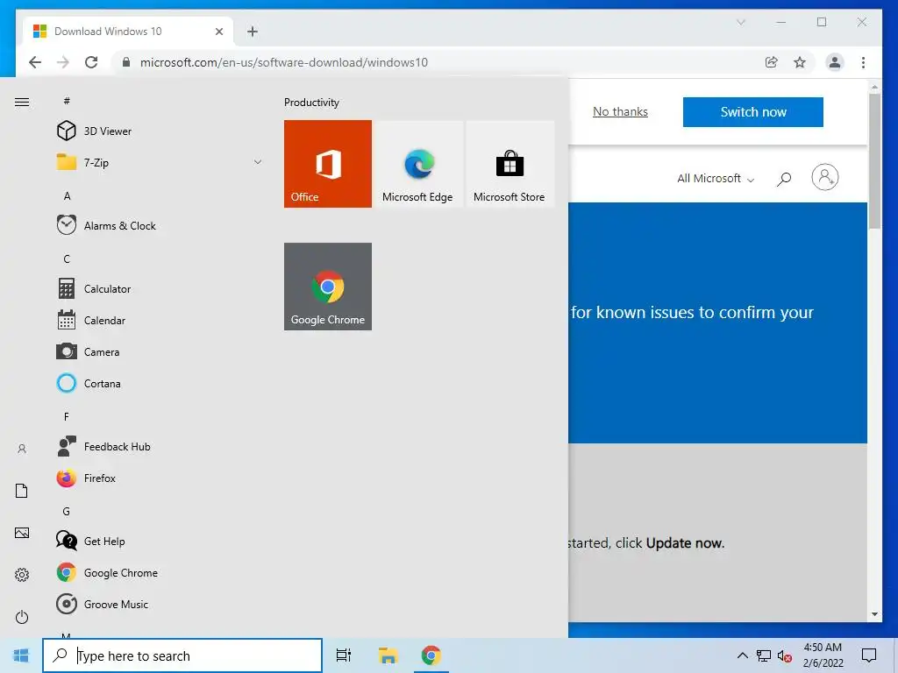Open Settings gear in Start sidebar
Image resolution: width=898 pixels, height=673 pixels.
pos(22,575)
